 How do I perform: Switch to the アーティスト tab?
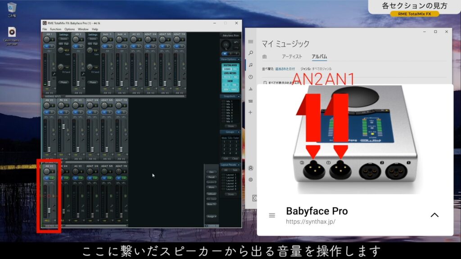point(292,57)
